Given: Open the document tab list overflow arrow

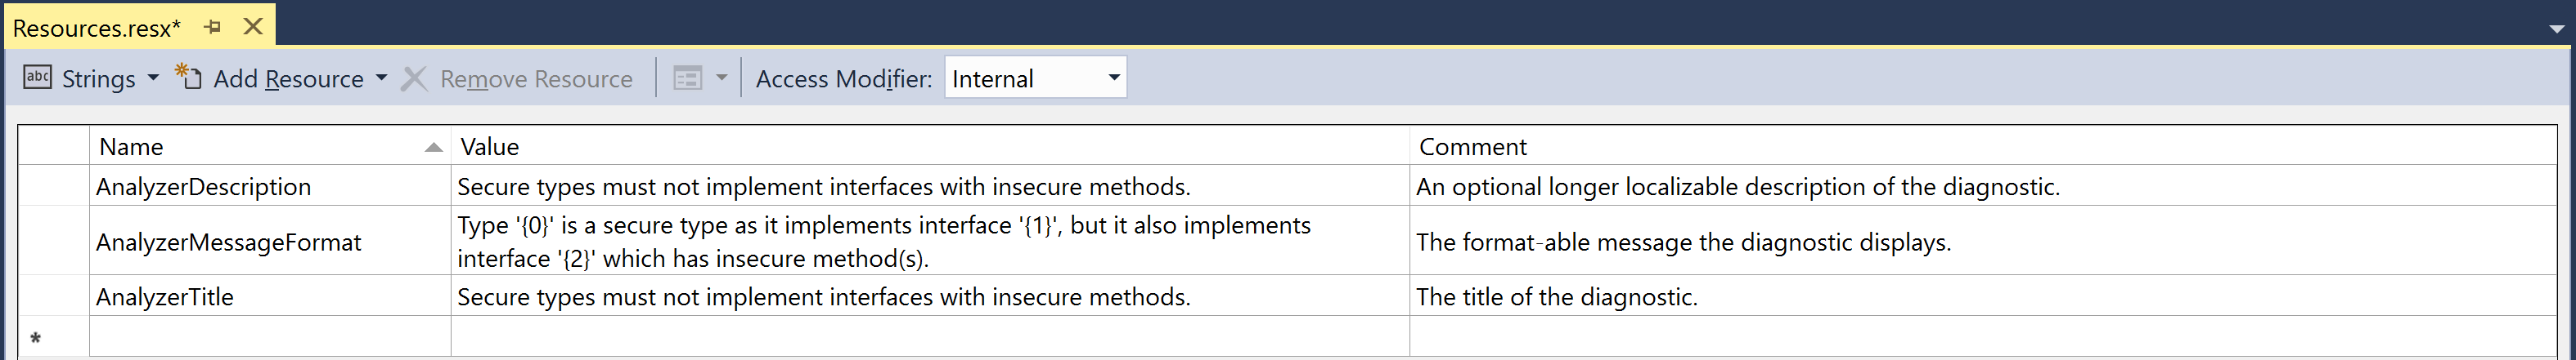Looking at the screenshot, I should pyautogui.click(x=2556, y=30).
